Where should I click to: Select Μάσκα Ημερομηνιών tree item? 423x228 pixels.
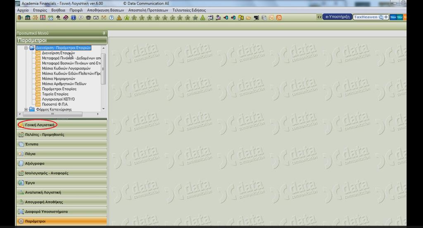[59, 78]
